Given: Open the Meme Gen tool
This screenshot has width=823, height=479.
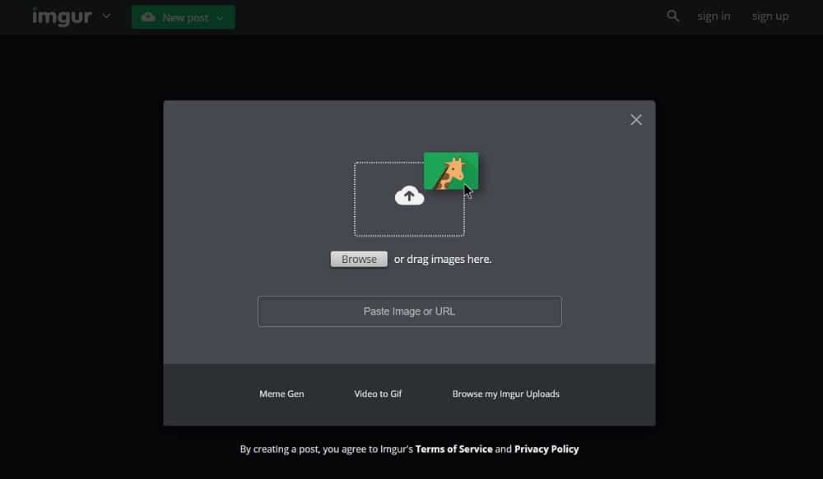Looking at the screenshot, I should click(281, 394).
